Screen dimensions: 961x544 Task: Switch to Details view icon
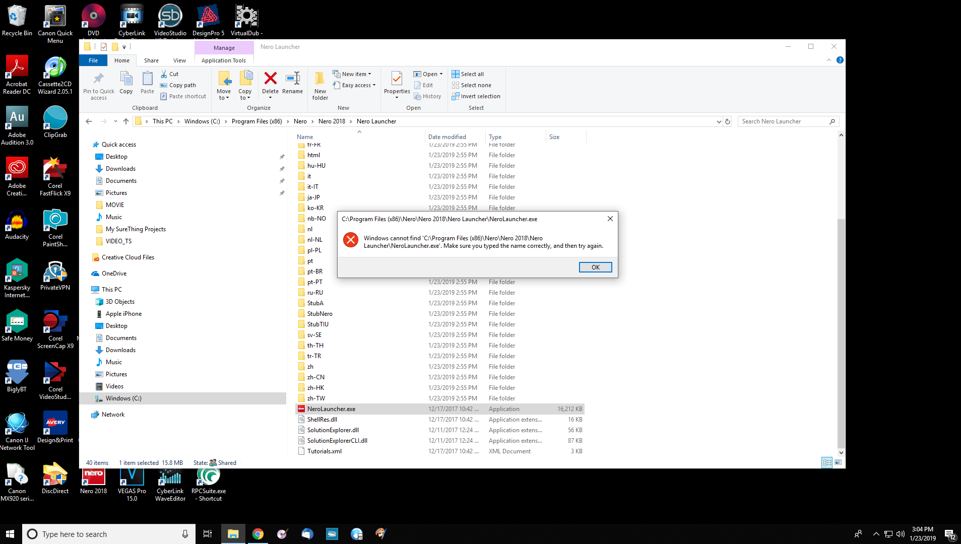pyautogui.click(x=827, y=462)
